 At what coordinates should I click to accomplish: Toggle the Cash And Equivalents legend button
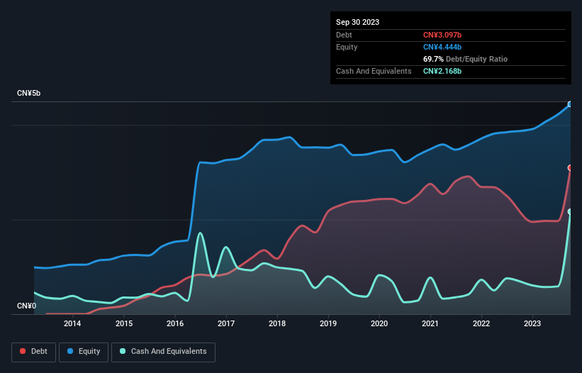[163, 352]
